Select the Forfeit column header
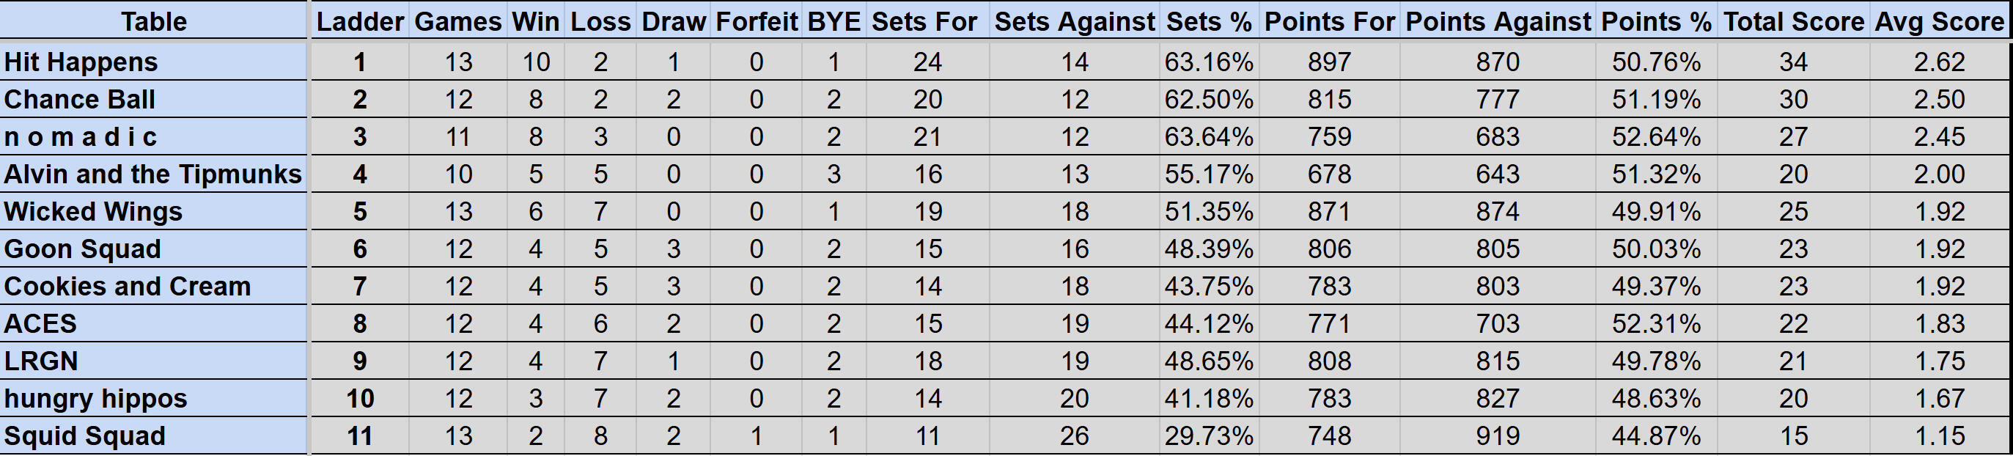The image size is (2013, 456). (x=757, y=21)
